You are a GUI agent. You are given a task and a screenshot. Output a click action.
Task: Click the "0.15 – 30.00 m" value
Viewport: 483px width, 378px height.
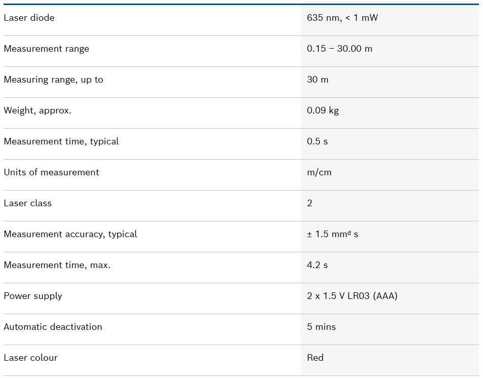339,49
